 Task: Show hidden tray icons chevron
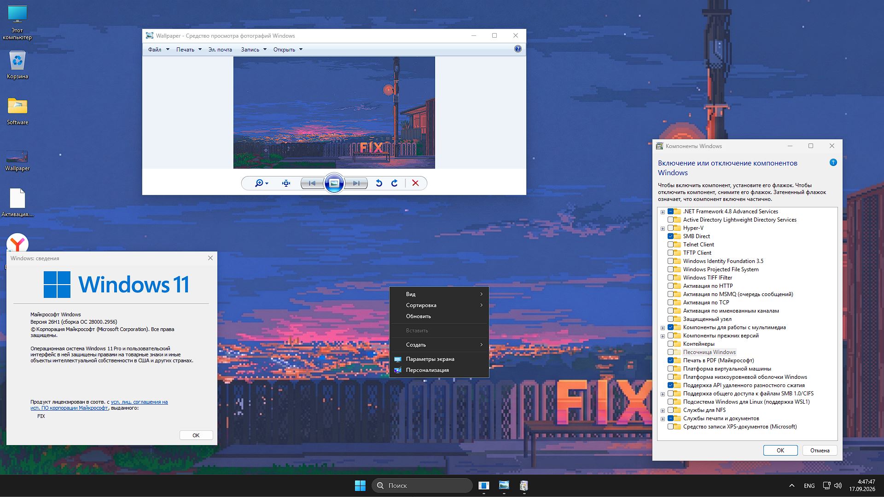791,486
